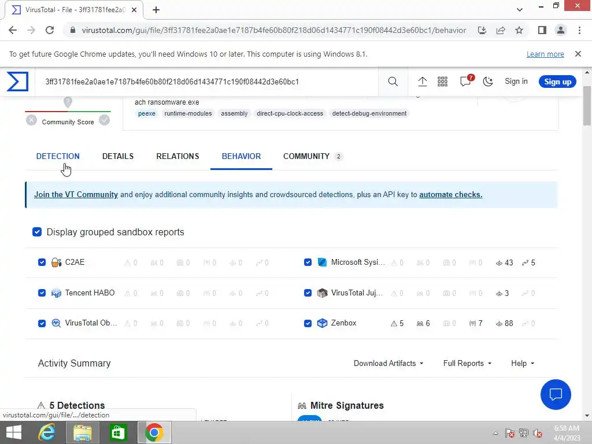
Task: Click the automate checks link
Action: tap(450, 194)
